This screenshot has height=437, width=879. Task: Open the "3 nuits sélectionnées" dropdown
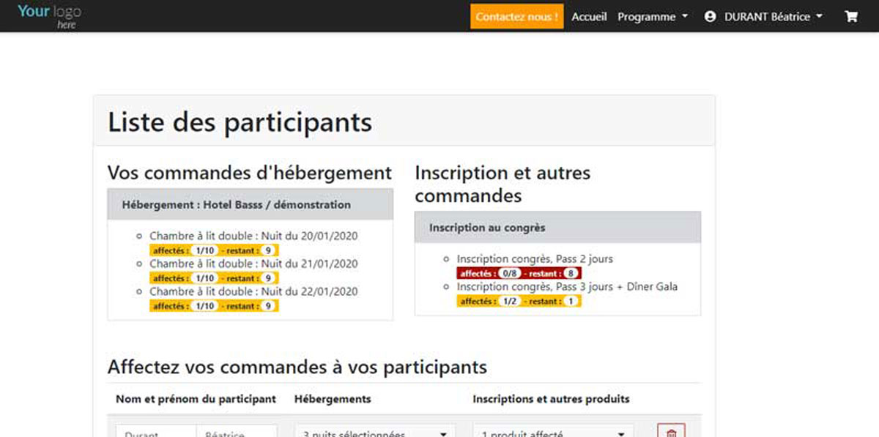pyautogui.click(x=375, y=432)
